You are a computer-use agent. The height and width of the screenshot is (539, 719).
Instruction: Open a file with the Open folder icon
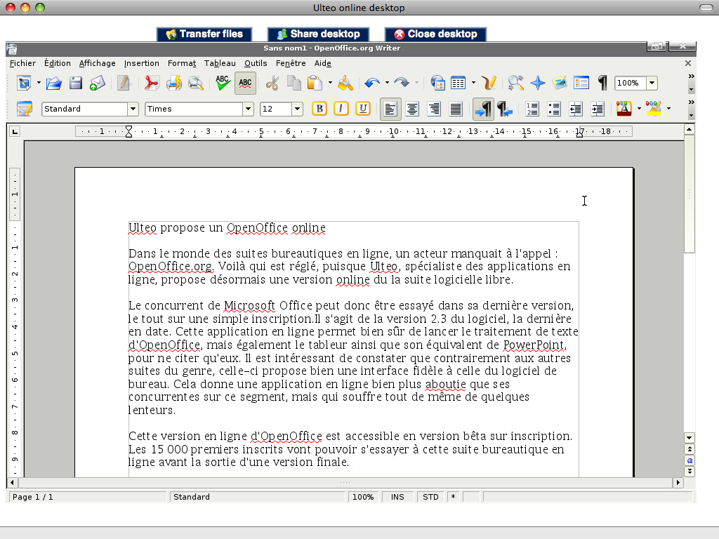pos(53,83)
